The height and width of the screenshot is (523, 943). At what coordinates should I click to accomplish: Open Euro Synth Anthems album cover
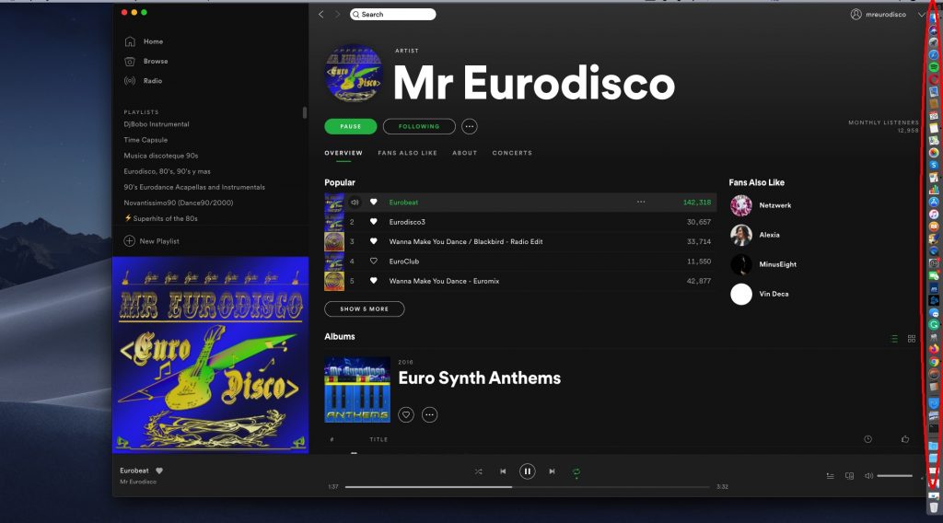357,390
